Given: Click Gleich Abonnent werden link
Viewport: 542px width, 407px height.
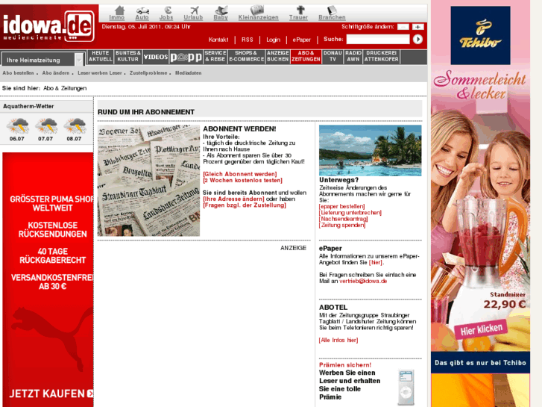Looking at the screenshot, I should point(240,174).
